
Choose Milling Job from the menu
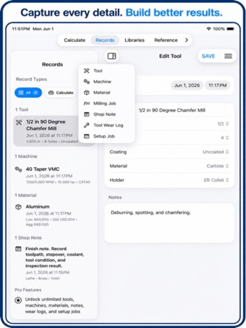tap(107, 103)
